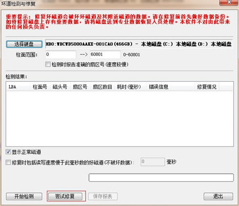Toggle 修复时包括读写速度慢 checkbox
The image size is (239, 206).
coord(8,162)
